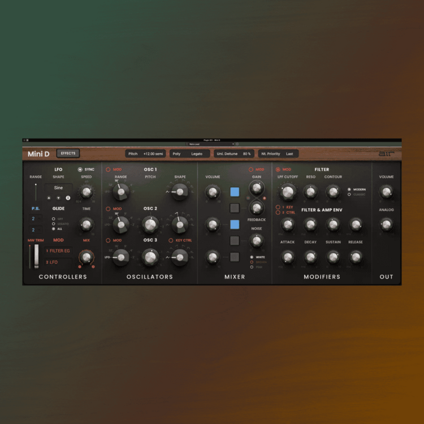
Task: Toggle the OSC 1 mixer switch on/off
Action: [235, 192]
